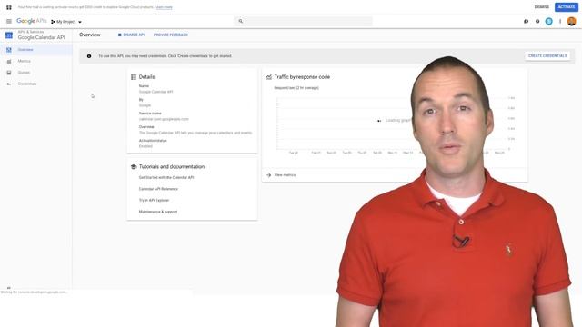
Task: Click the Google APIs logo
Action: pyautogui.click(x=32, y=21)
